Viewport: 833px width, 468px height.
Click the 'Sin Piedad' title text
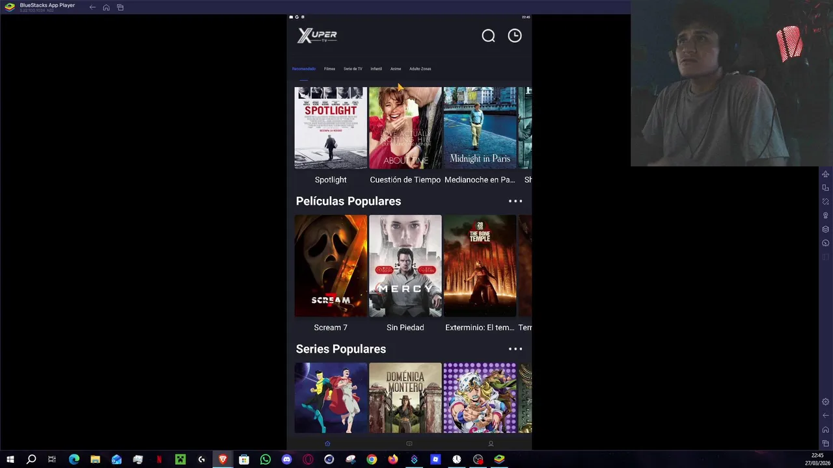(405, 328)
